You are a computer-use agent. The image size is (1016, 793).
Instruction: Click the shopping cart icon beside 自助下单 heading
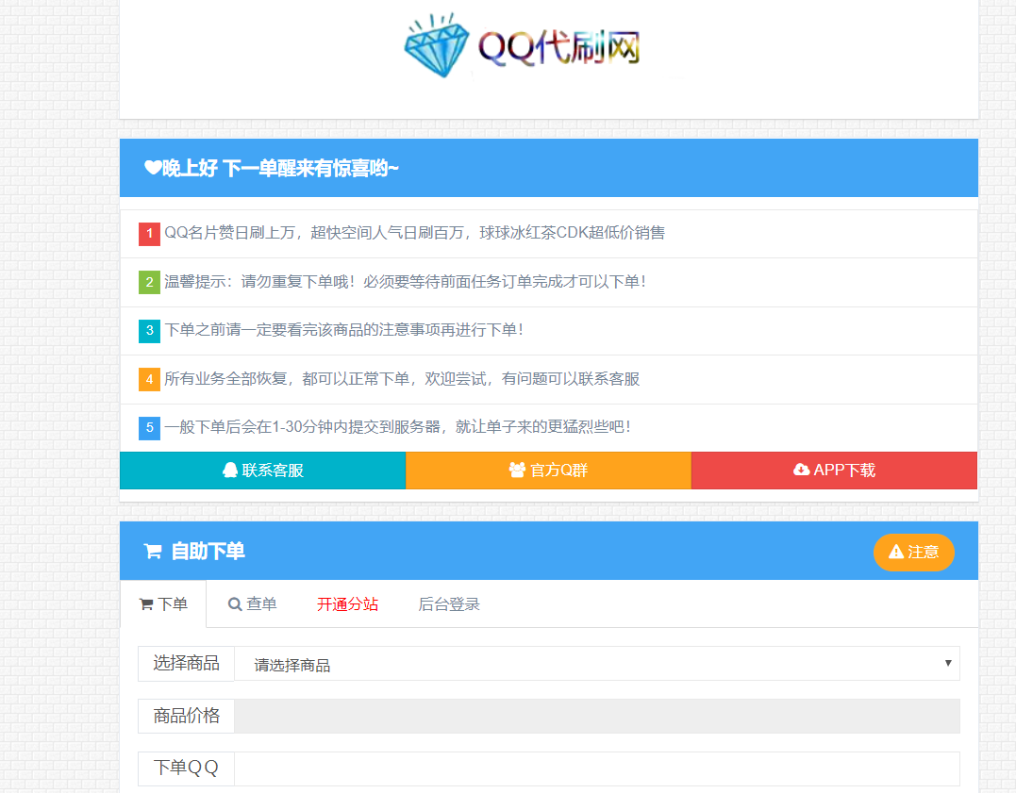152,551
